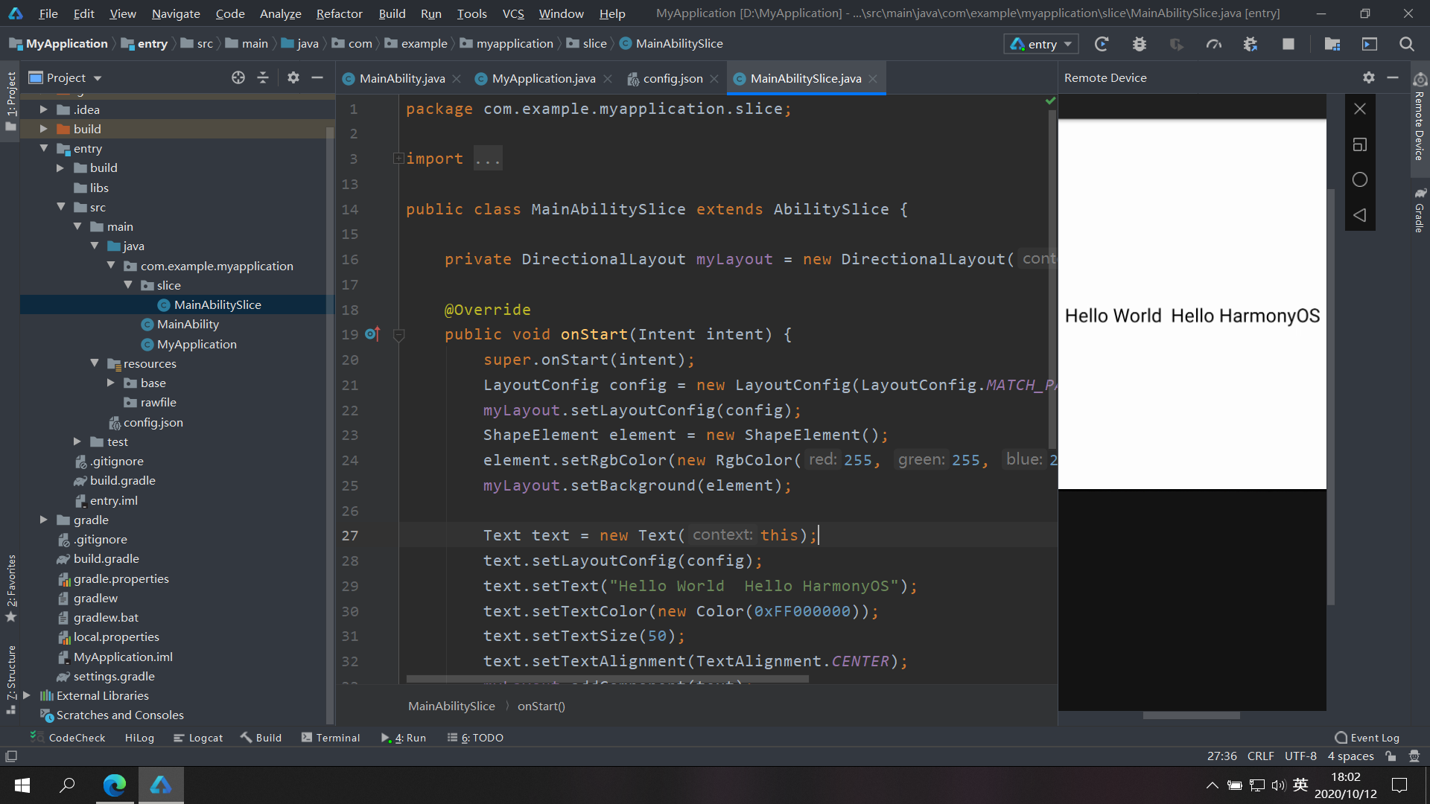Click the Debug bug icon in toolbar
1430x804 pixels.
1139,44
